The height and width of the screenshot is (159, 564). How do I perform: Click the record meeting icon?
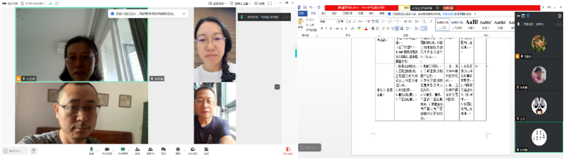pos(178,149)
